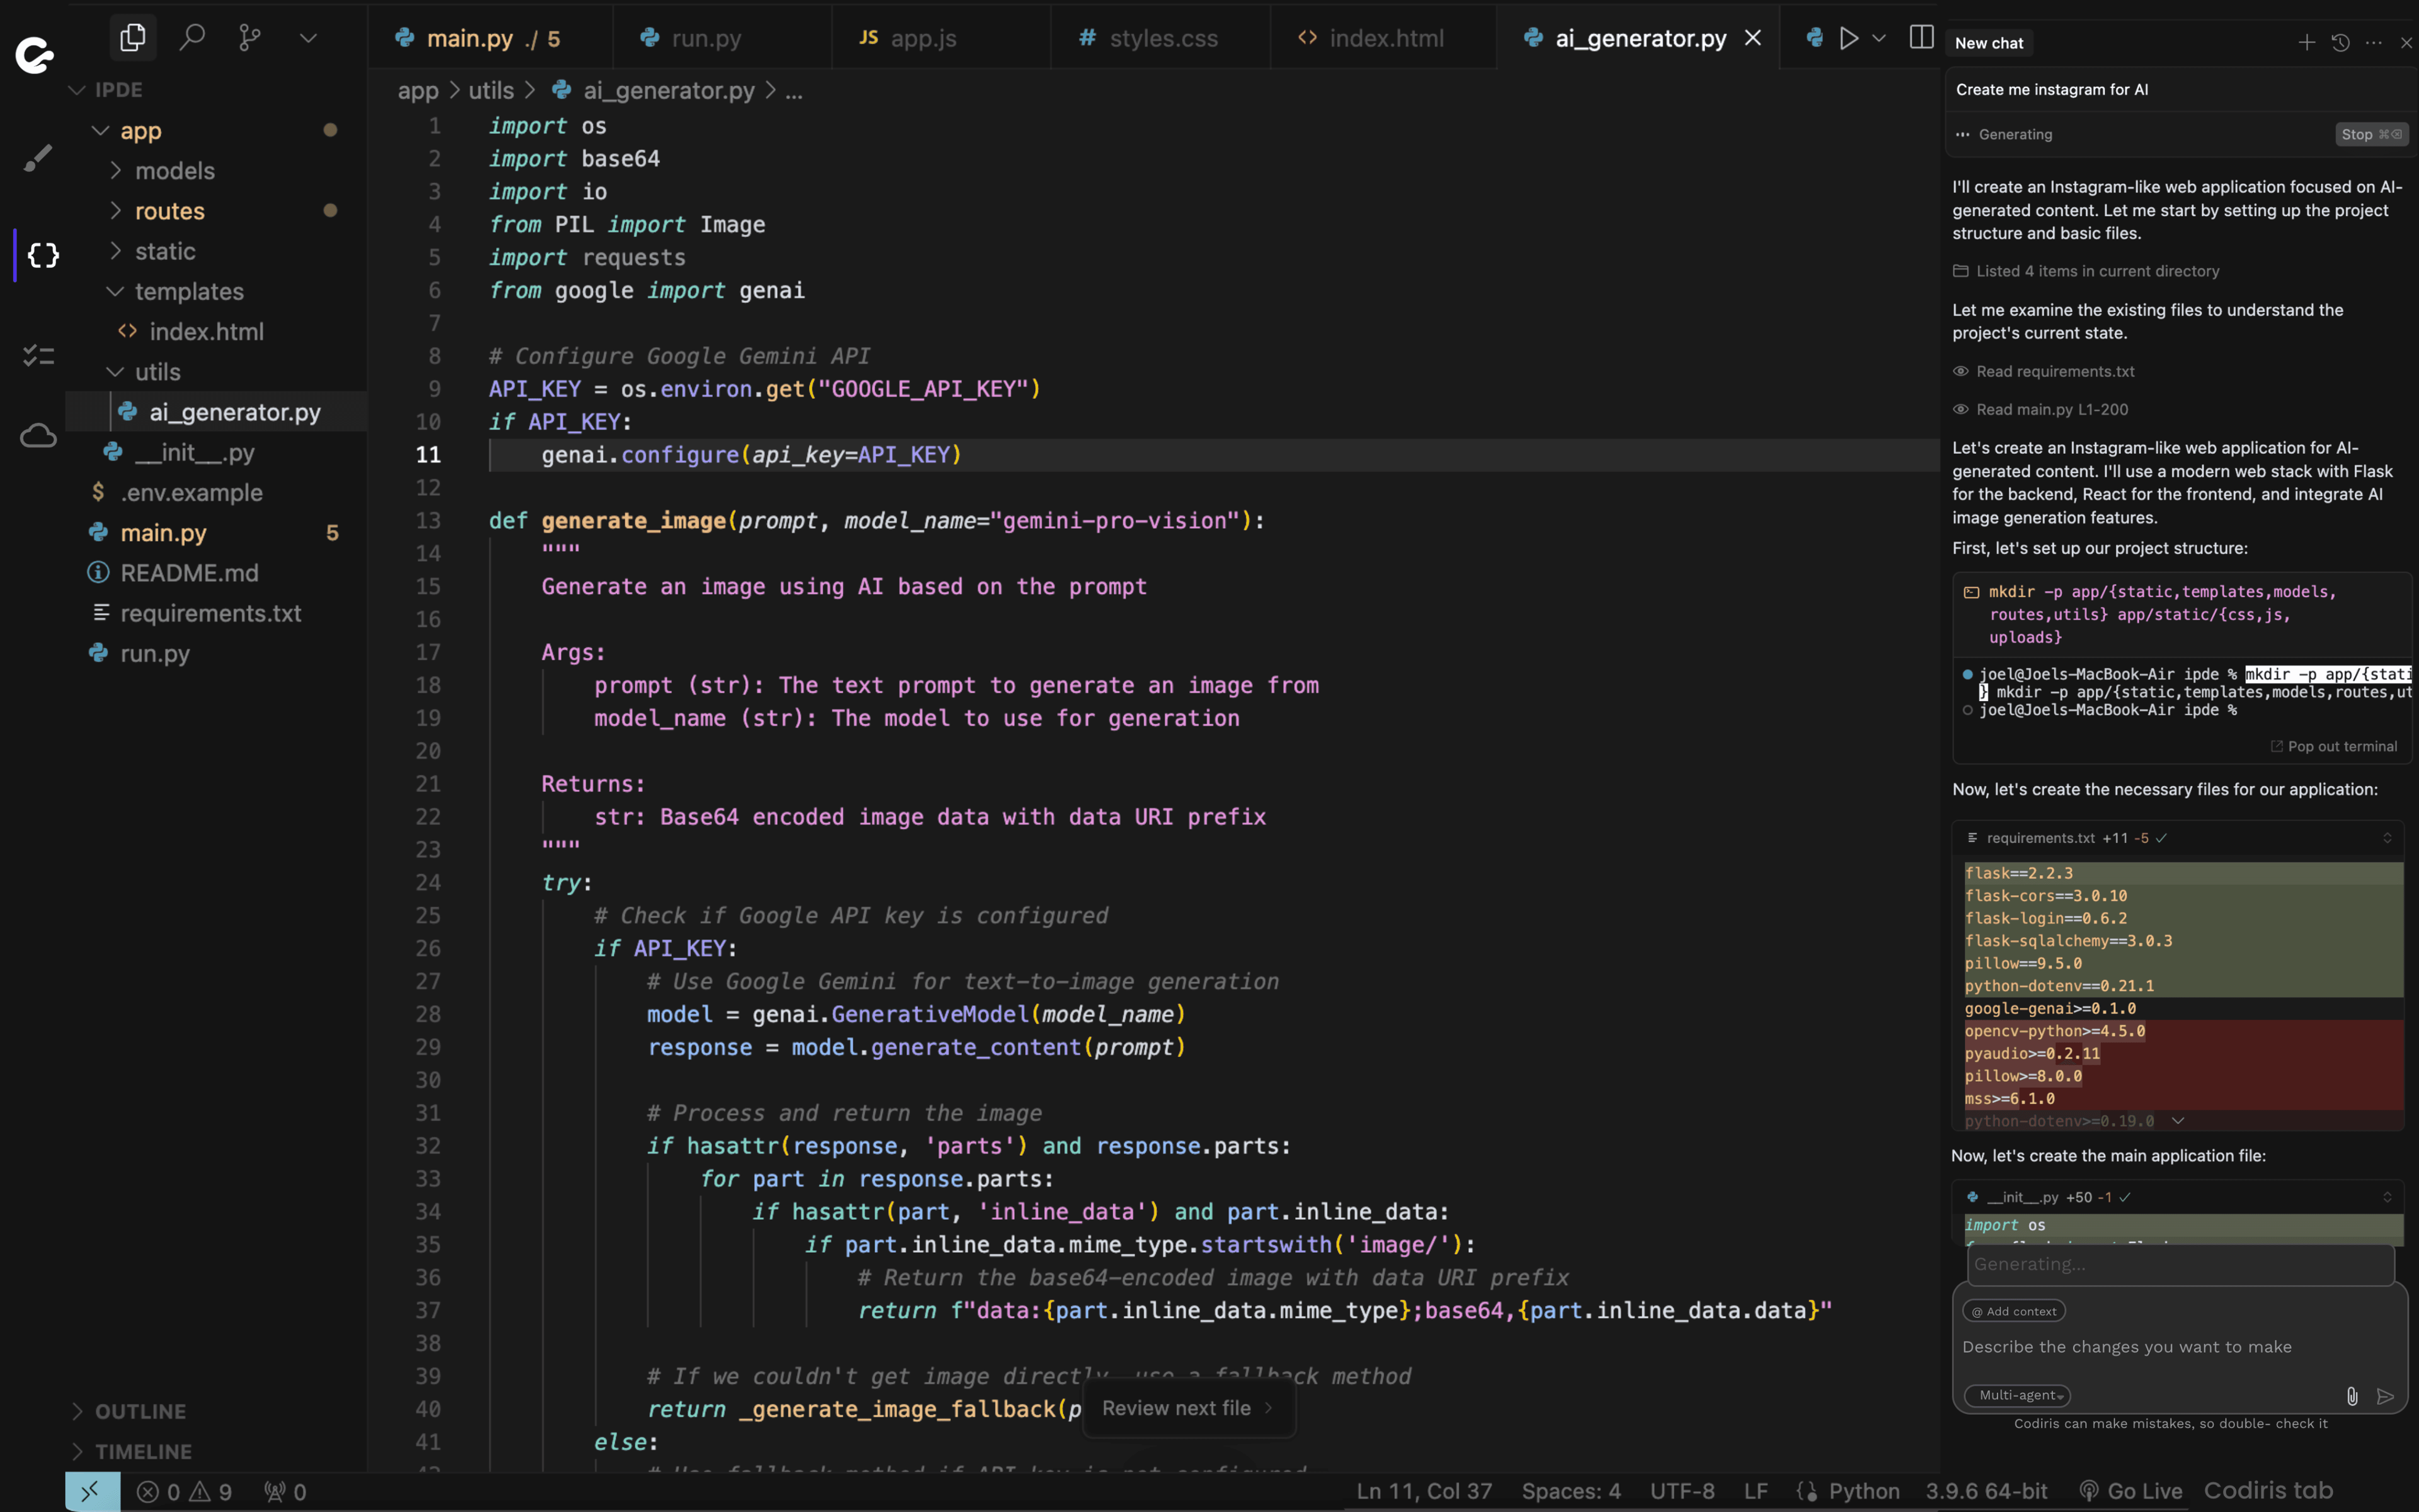
Task: Expand the TIMELINE section
Action: [143, 1451]
